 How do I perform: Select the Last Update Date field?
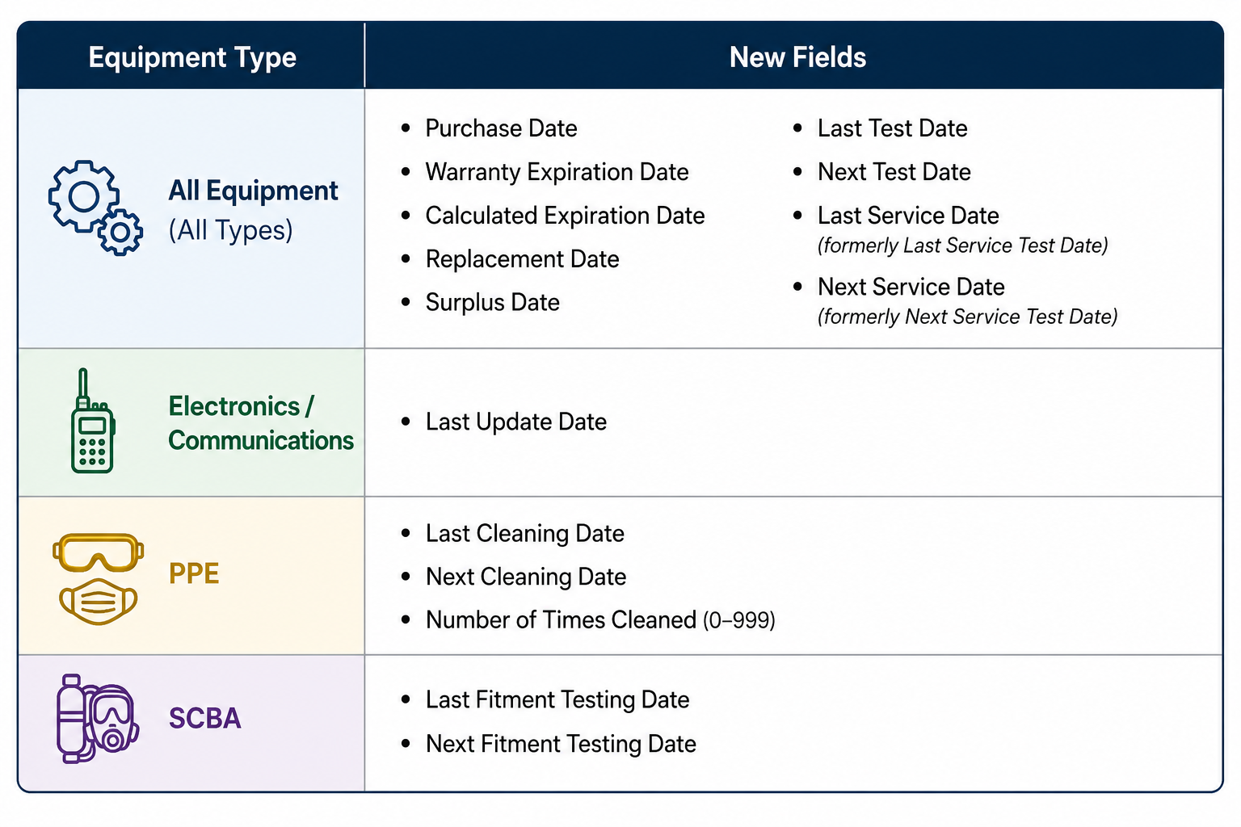click(515, 422)
